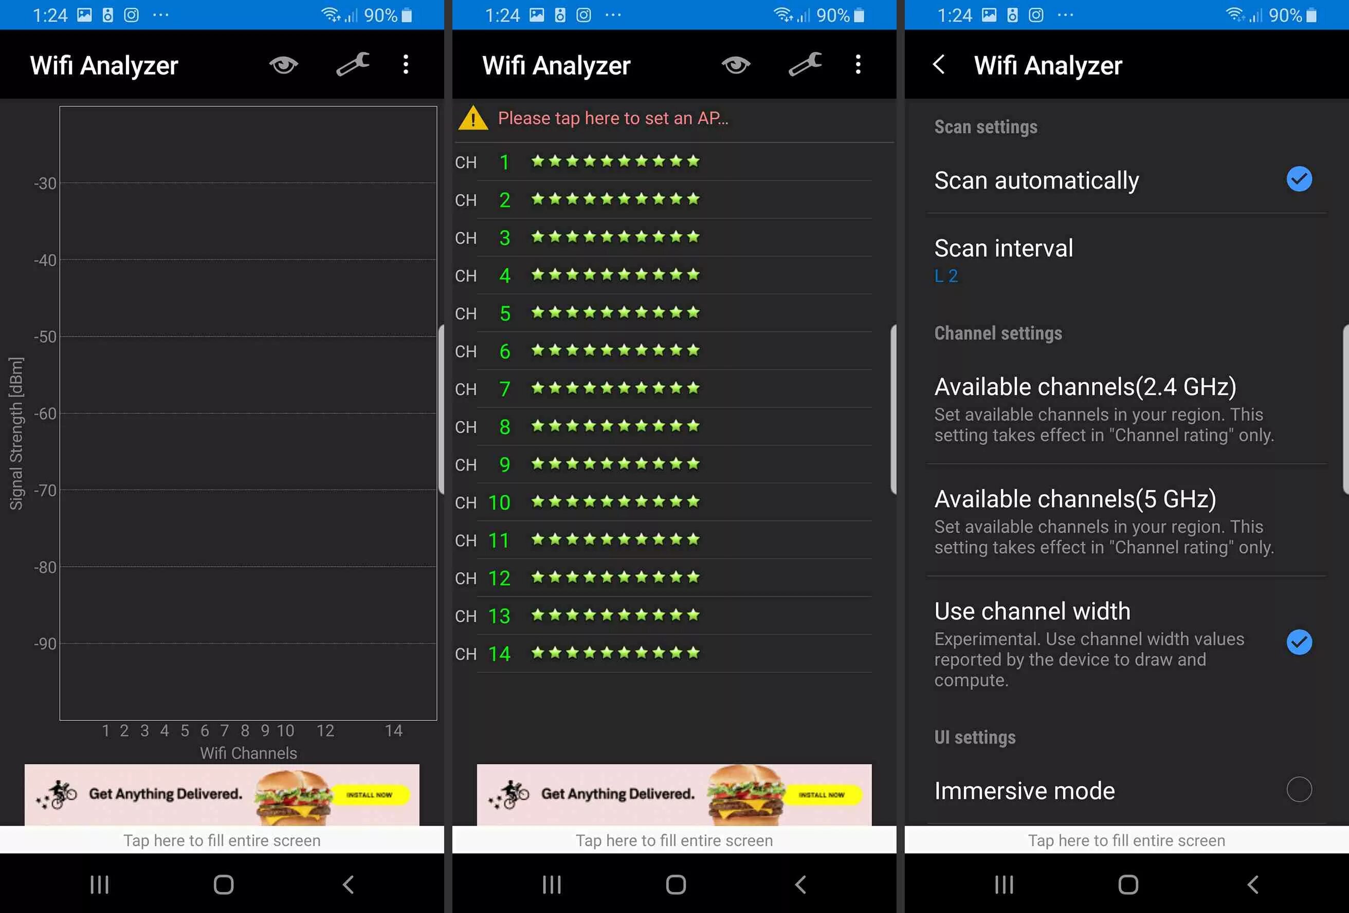This screenshot has height=913, width=1349.
Task: Tap the eye view icon in left screen
Action: (x=283, y=65)
